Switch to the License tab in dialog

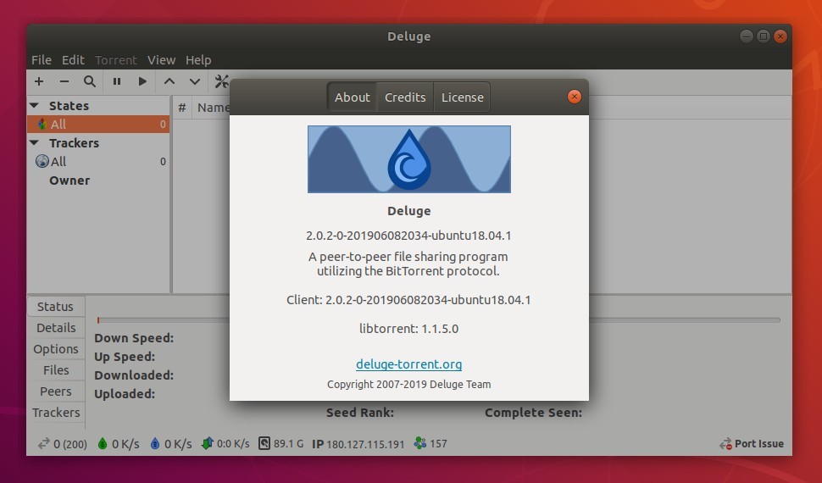pos(463,97)
